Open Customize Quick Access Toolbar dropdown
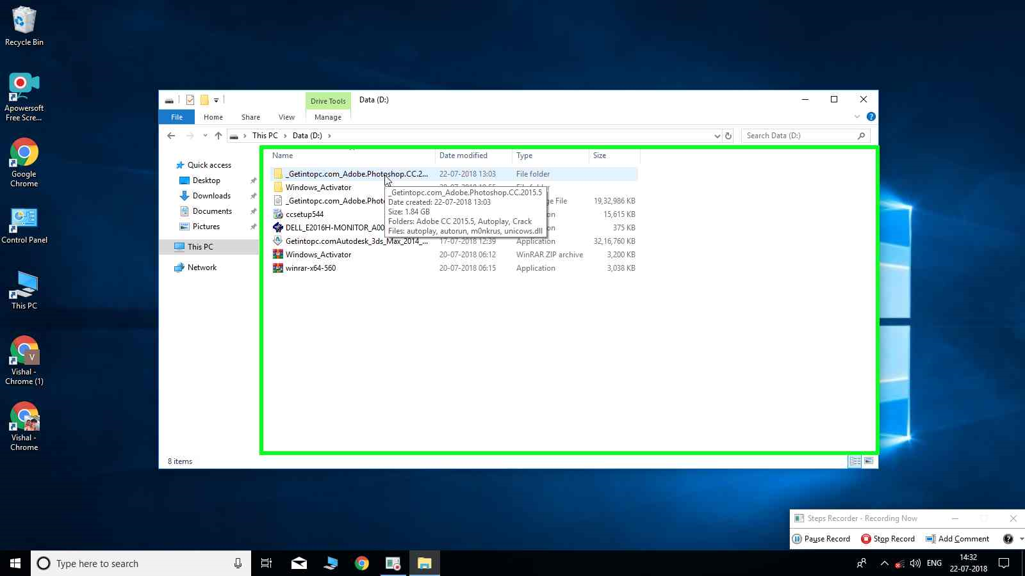This screenshot has height=576, width=1025. 217,100
